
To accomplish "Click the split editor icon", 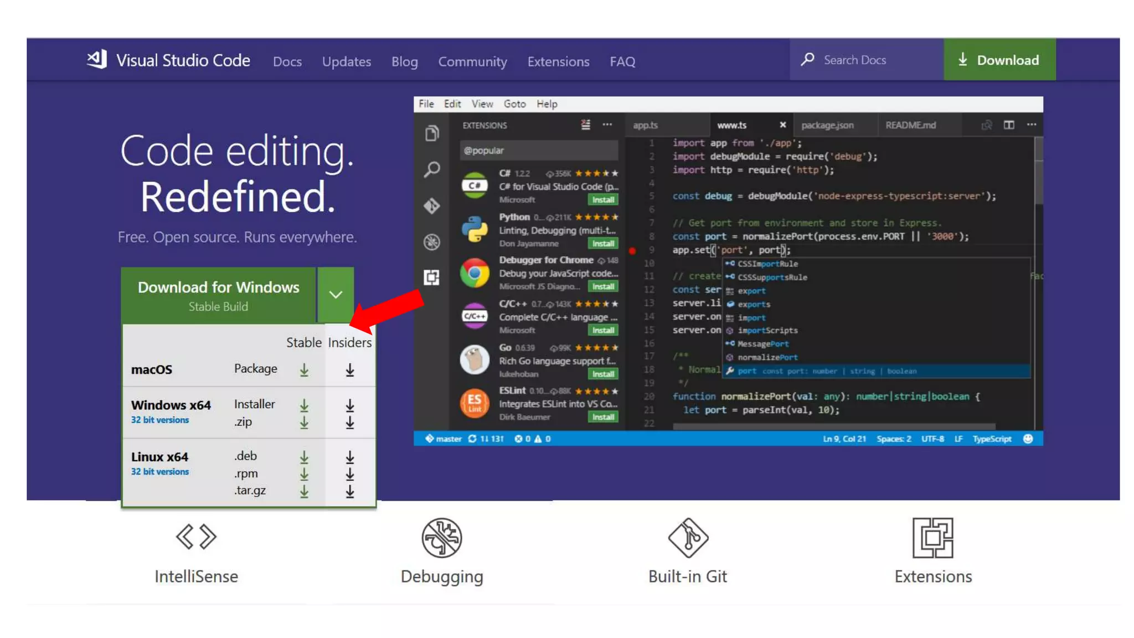I will pos(1009,125).
